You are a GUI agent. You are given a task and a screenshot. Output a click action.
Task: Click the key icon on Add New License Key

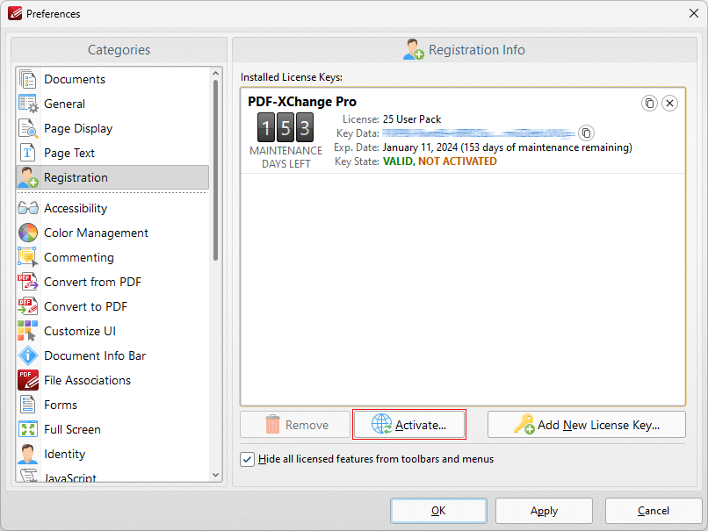(524, 424)
